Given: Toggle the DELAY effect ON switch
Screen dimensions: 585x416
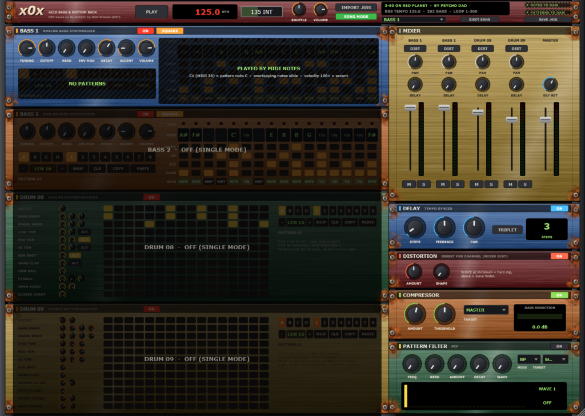Looking at the screenshot, I should [559, 209].
